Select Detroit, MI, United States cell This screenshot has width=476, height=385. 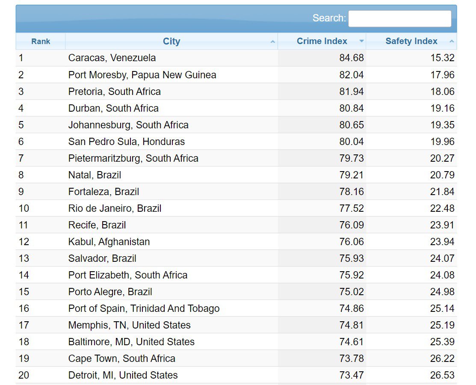click(171, 375)
